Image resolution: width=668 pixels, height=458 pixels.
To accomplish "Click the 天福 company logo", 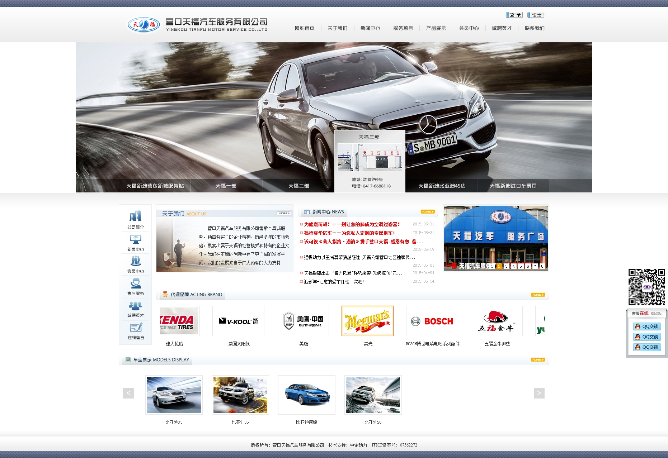I will pyautogui.click(x=144, y=25).
